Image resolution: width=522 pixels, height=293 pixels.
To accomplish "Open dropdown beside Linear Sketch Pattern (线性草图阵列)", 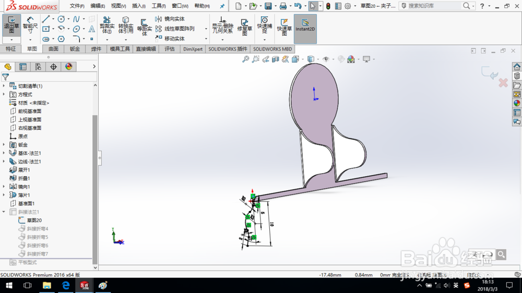I will click(206, 29).
